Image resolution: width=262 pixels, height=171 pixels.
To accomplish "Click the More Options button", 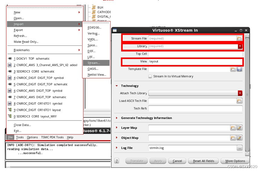I will (x=235, y=161).
